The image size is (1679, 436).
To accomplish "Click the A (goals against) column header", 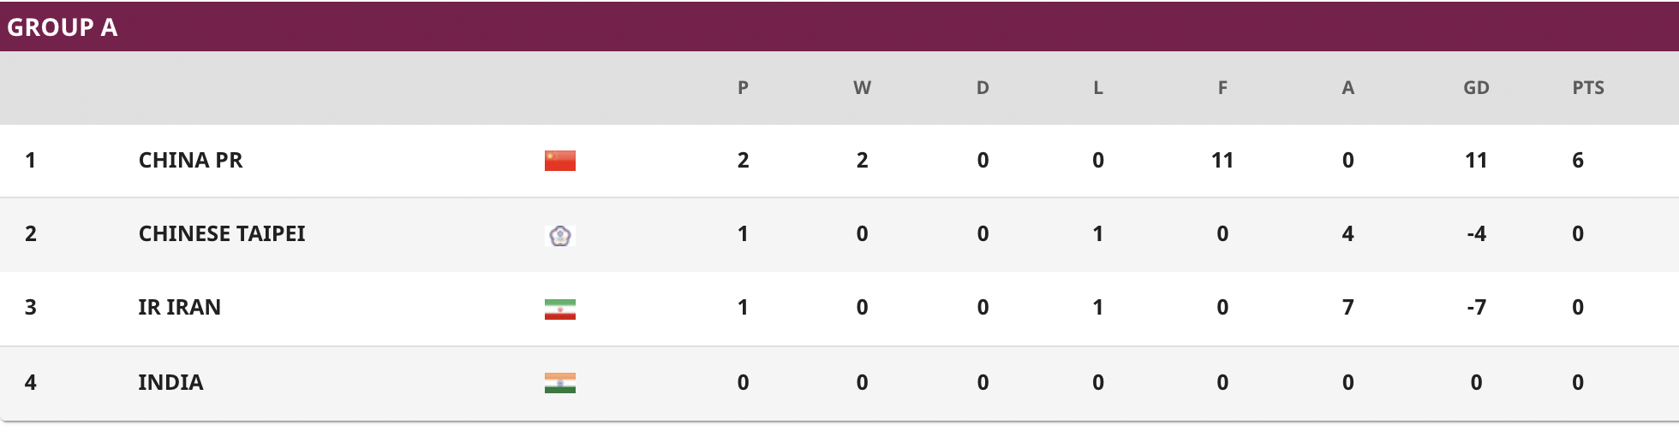I will (1347, 87).
